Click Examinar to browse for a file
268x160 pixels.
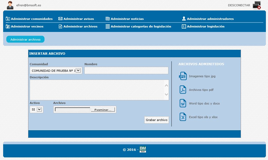[103, 110]
